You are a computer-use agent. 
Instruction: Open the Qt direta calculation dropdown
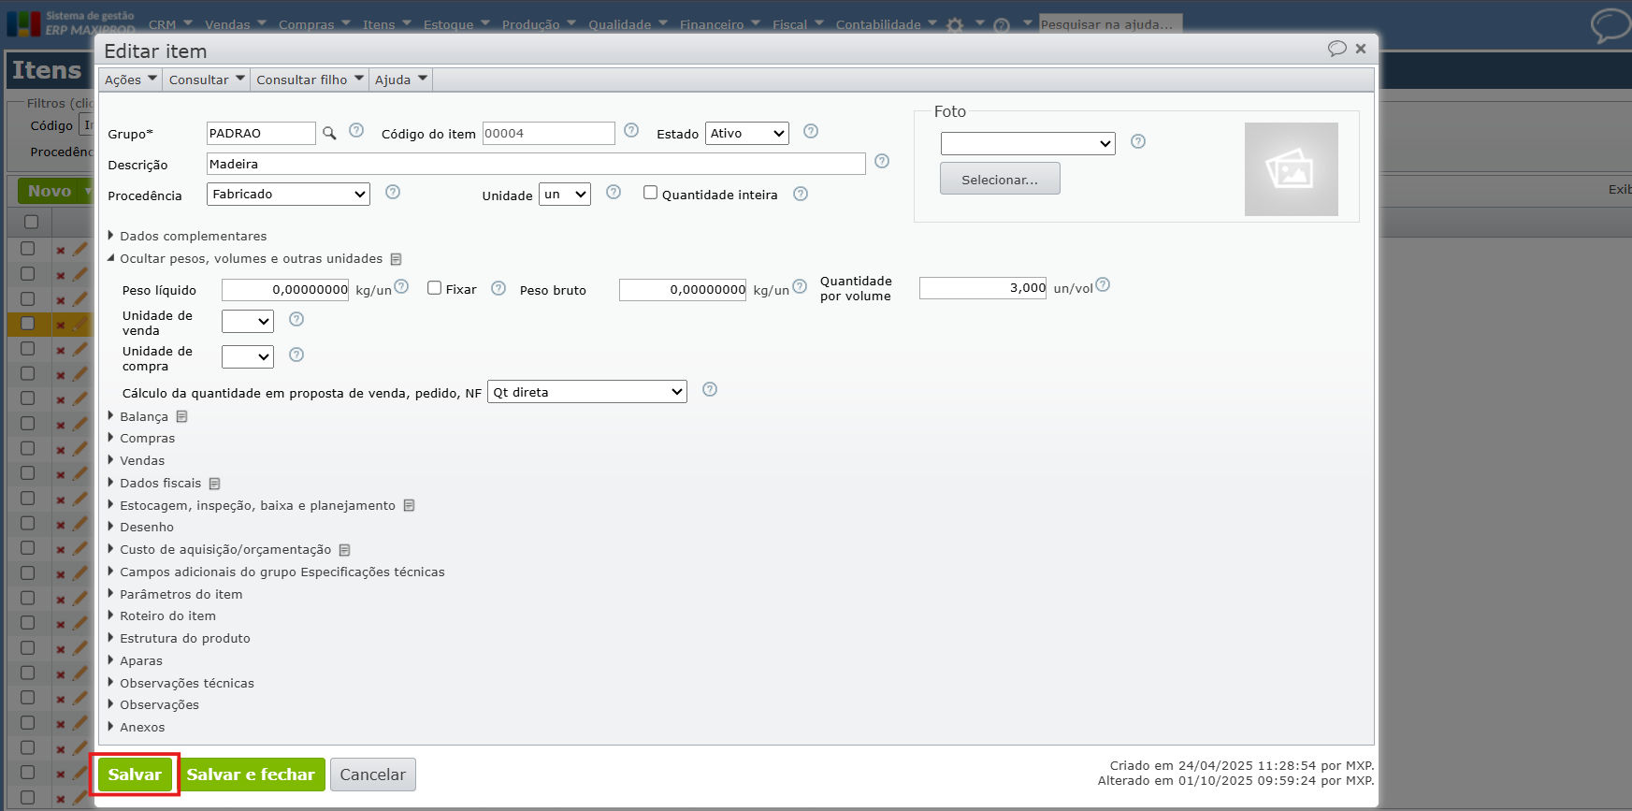[x=587, y=392]
